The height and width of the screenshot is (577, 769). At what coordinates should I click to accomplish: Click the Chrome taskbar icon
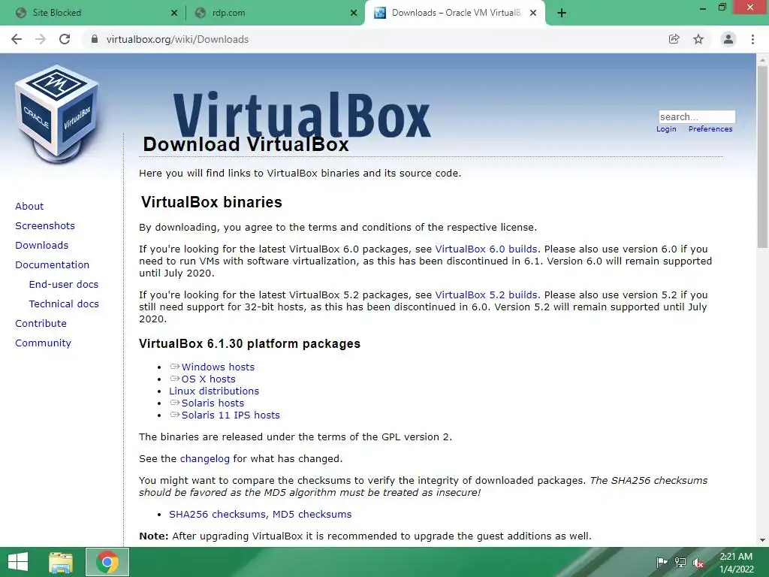coord(107,562)
